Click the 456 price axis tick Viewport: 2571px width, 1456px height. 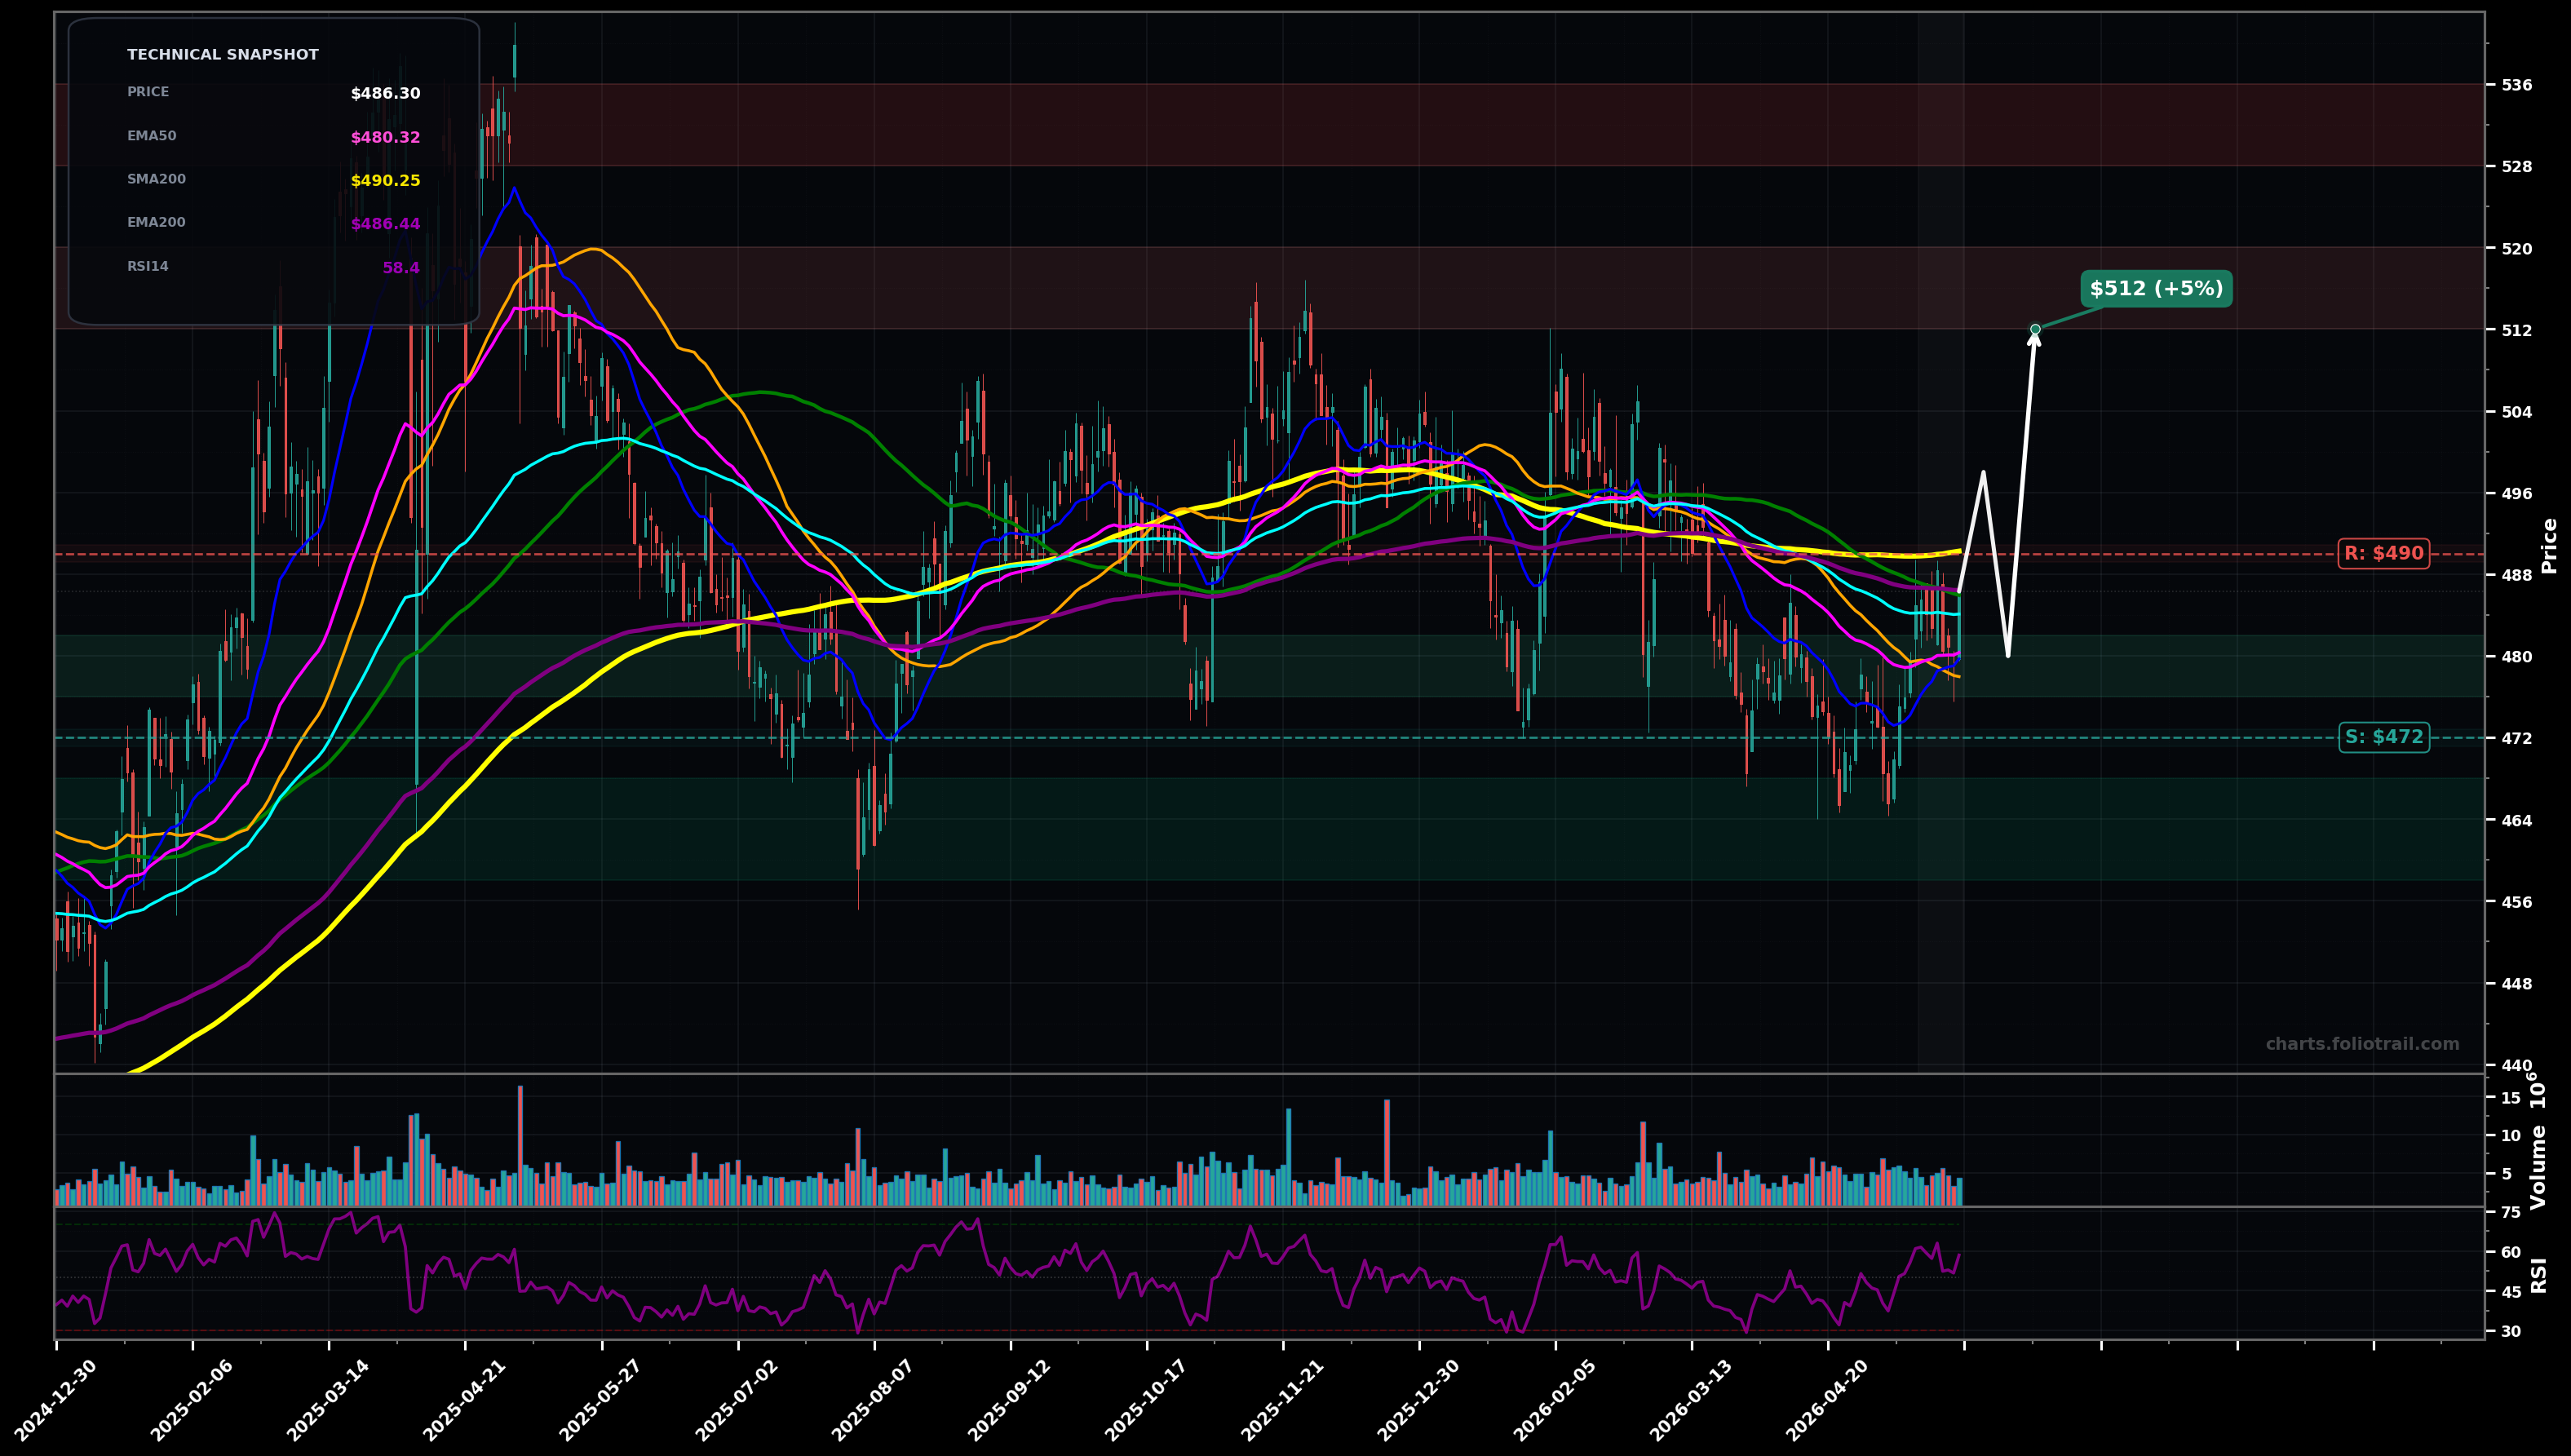2517,902
